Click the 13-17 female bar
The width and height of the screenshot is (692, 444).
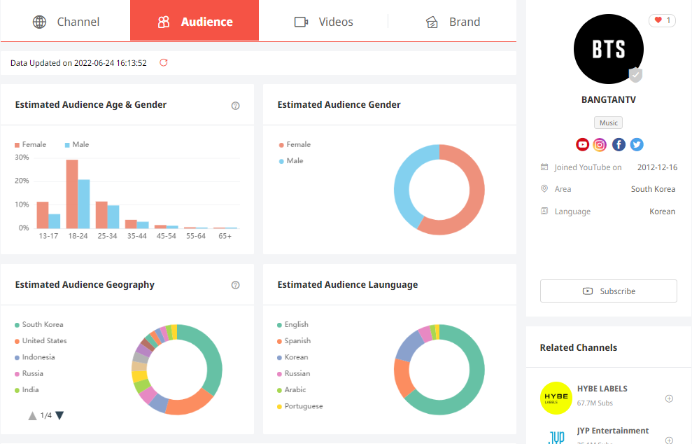pyautogui.click(x=43, y=215)
